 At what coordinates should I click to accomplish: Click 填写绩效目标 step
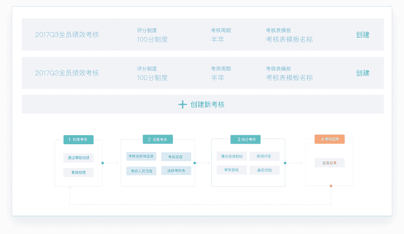tap(232, 156)
